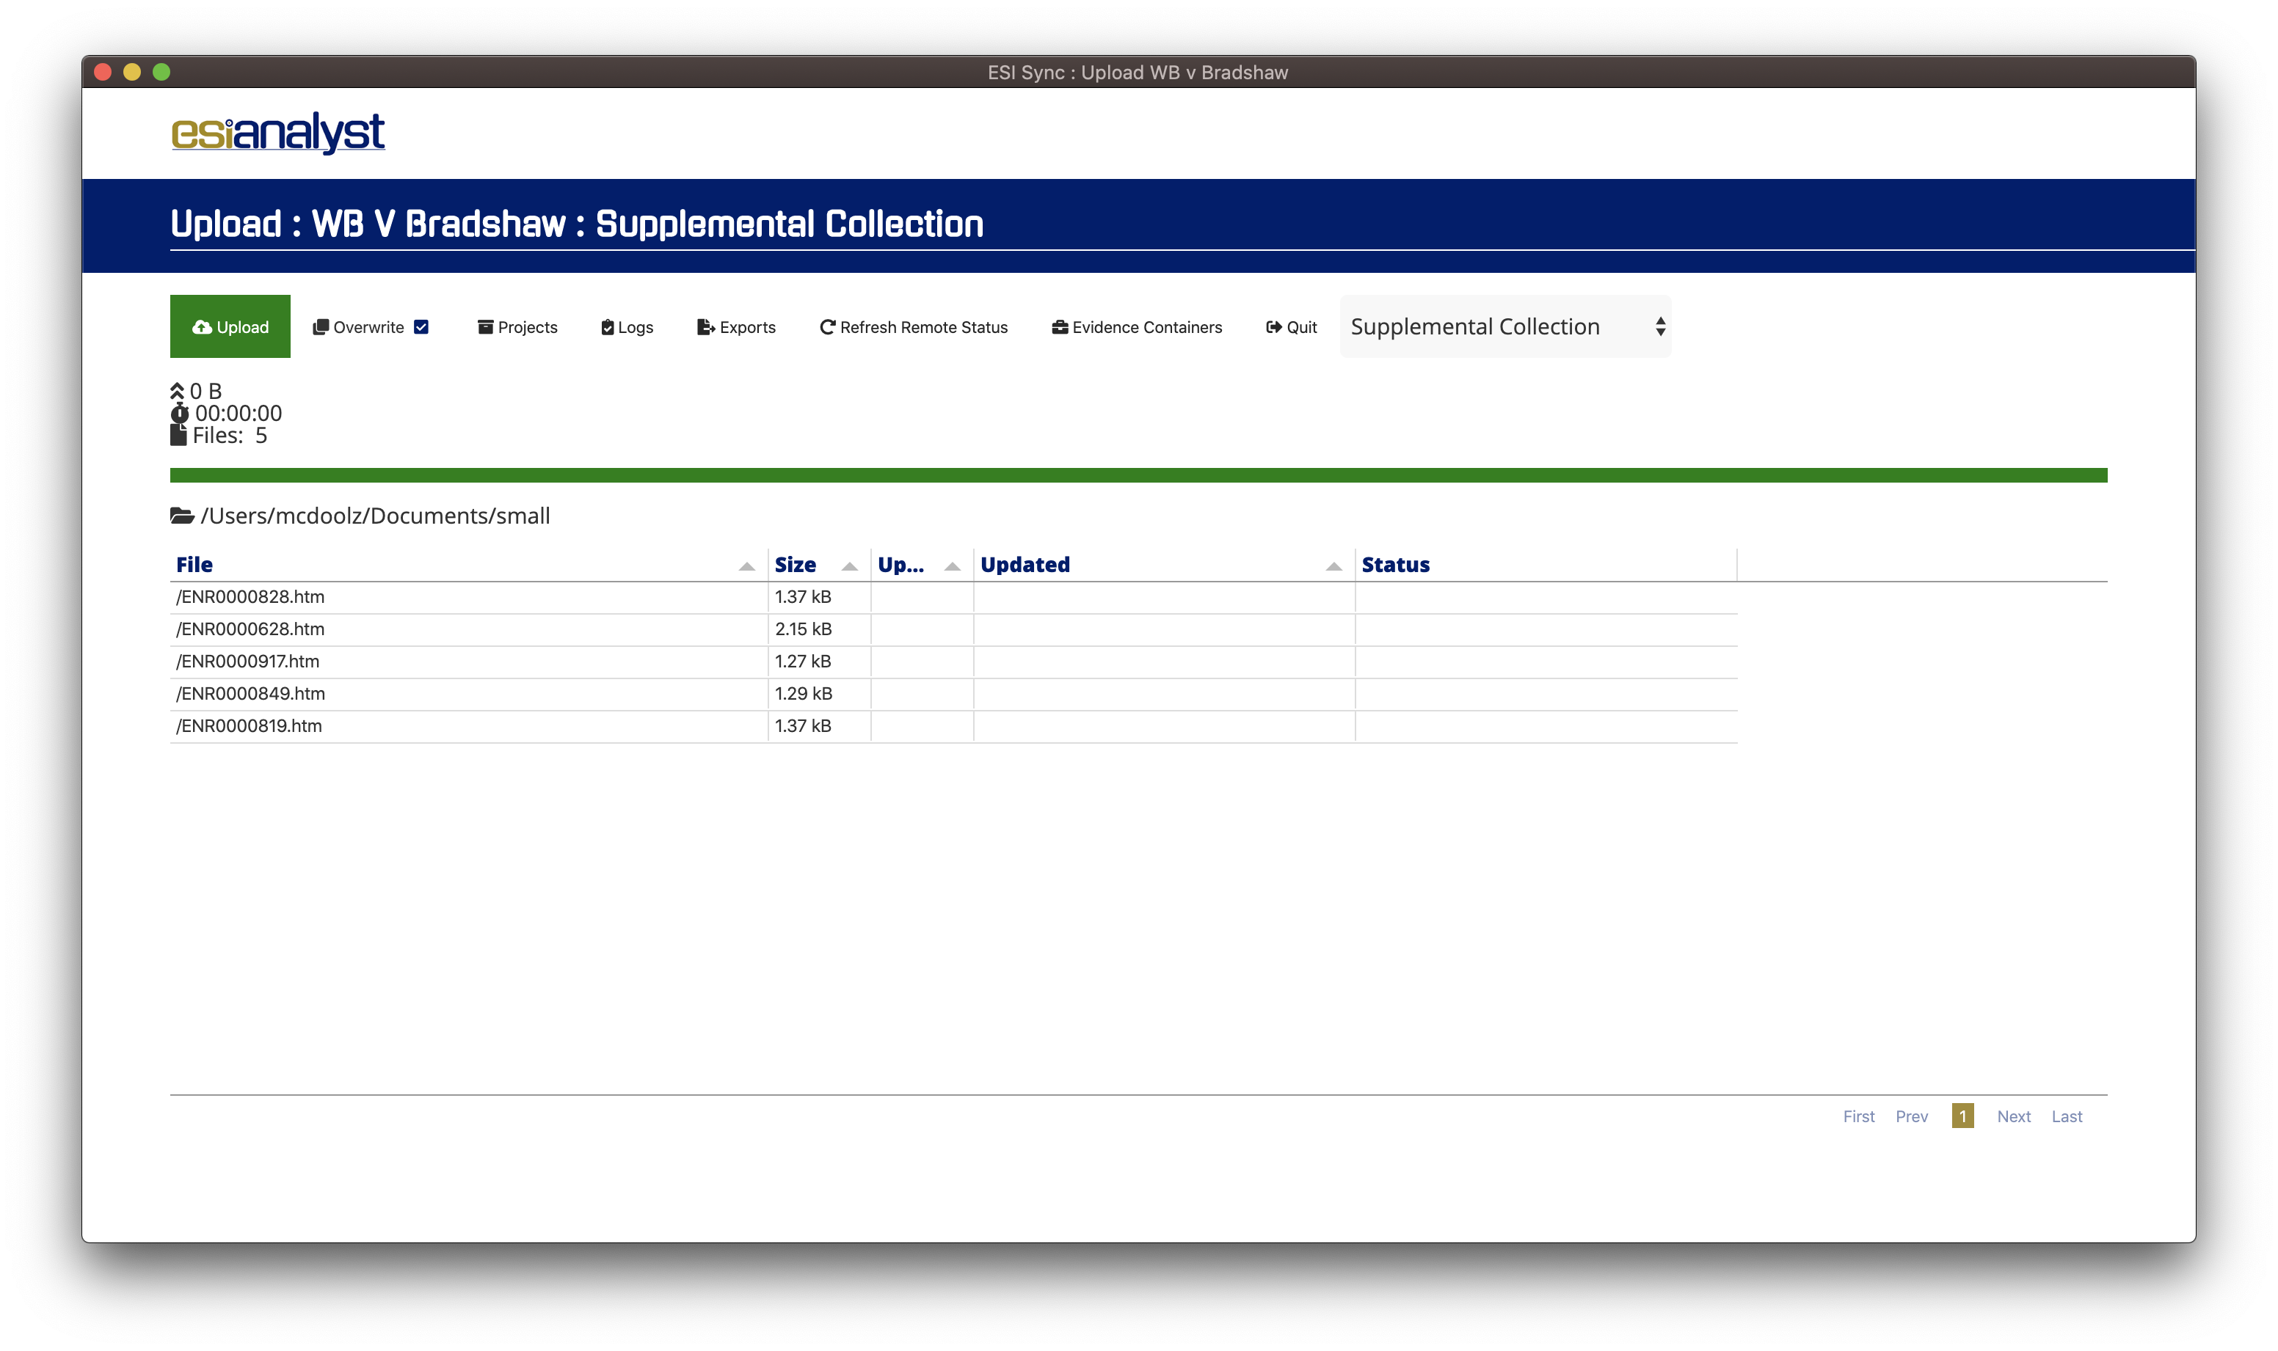Image resolution: width=2278 pixels, height=1351 pixels.
Task: Click the Size column sort arrow
Action: (x=850, y=566)
